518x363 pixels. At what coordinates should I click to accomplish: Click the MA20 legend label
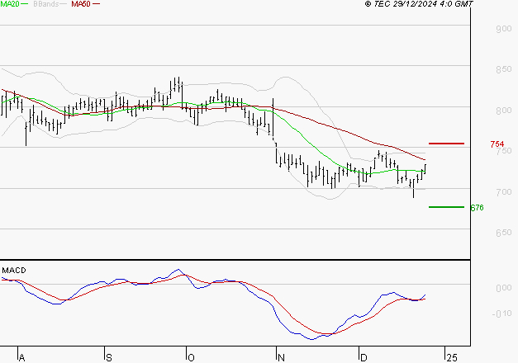click(x=10, y=4)
